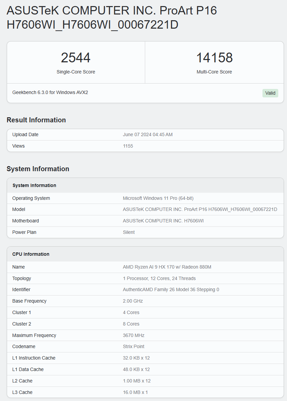Click the 'Topology' row label
Viewport: 287px width, 401px height.
(x=22, y=278)
